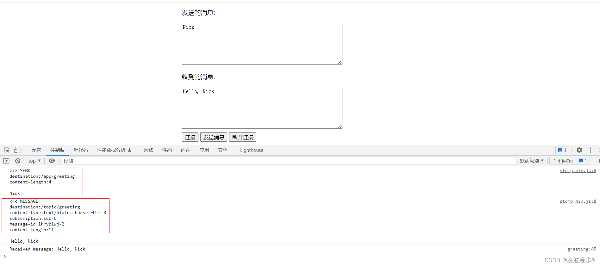This screenshot has width=600, height=266.
Task: Select the 'message-id:1kryb1wj-2' log line
Action: (x=37, y=224)
